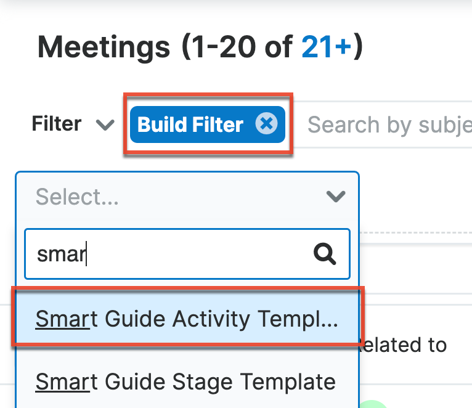The width and height of the screenshot is (472, 408).
Task: Click underlined 'Smar' in Stage Template option
Action: 62,381
